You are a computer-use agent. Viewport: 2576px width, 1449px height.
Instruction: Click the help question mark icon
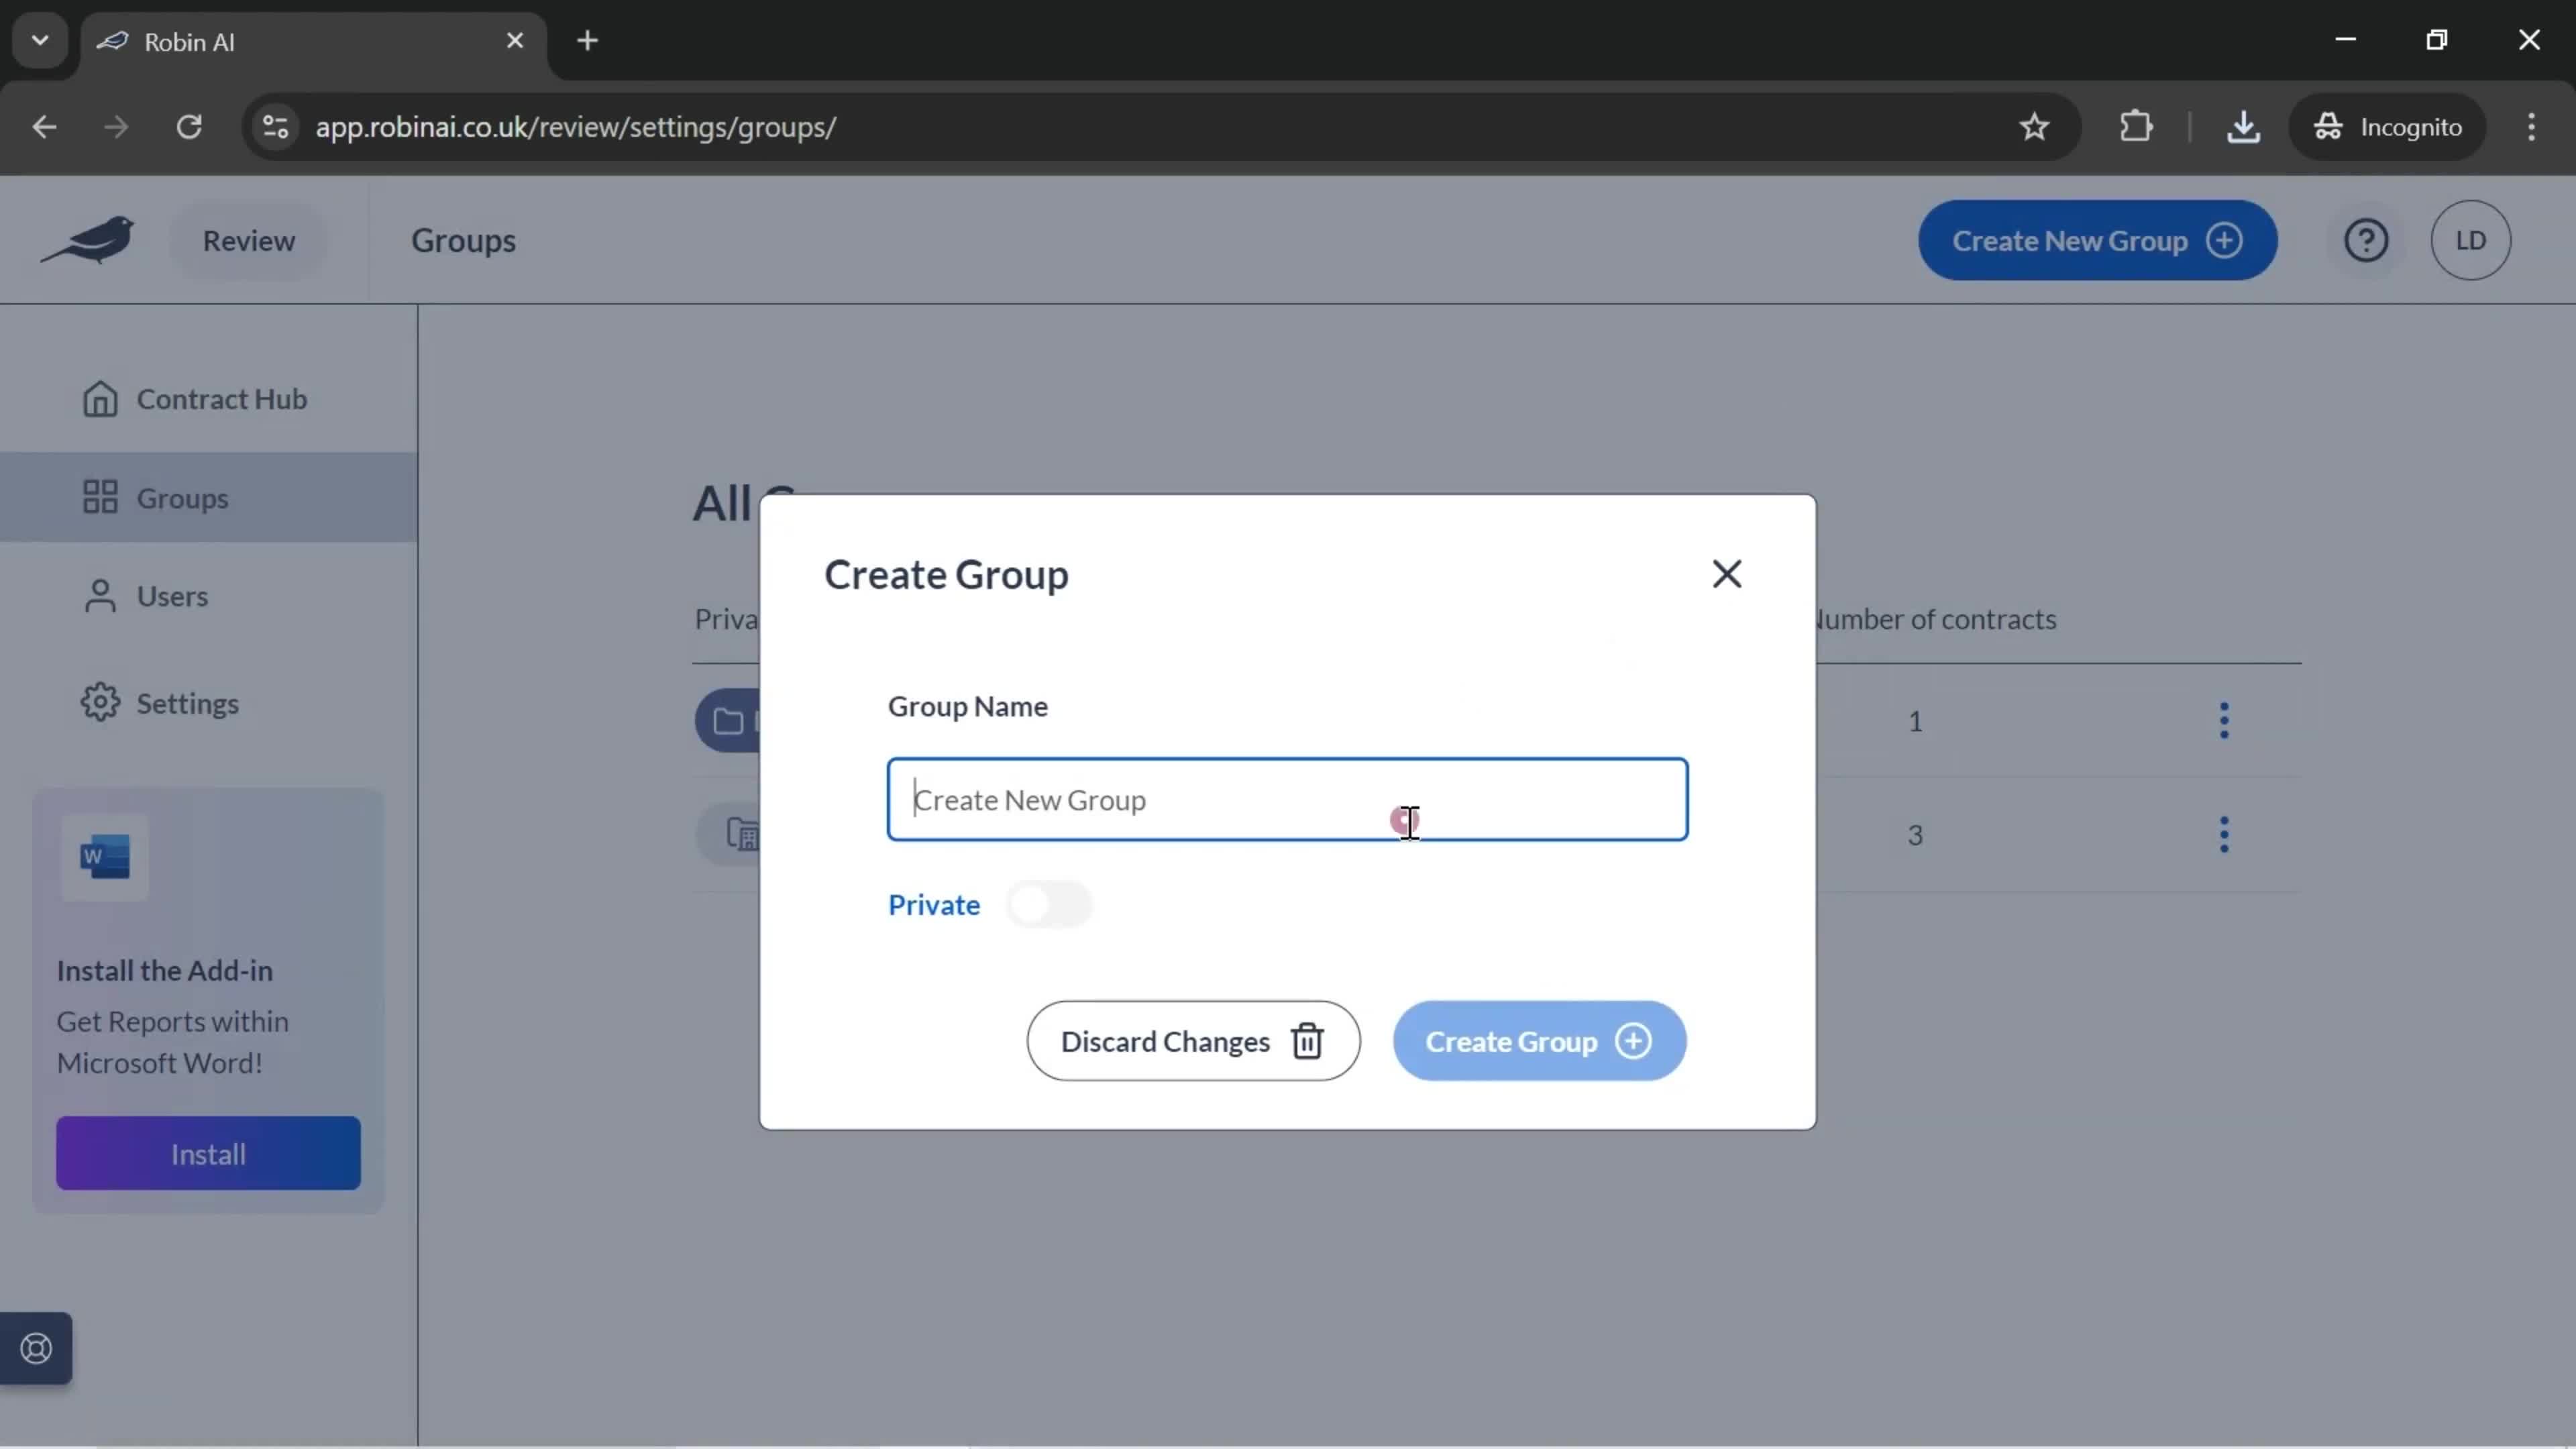point(2369,239)
